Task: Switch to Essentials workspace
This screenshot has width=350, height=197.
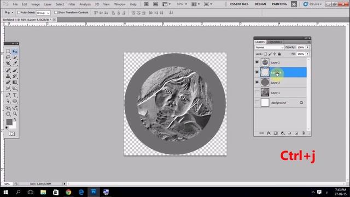Action: 239,4
